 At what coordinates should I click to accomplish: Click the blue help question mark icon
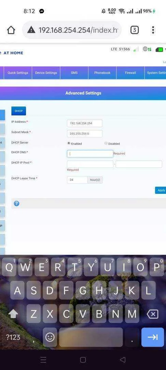pyautogui.click(x=16, y=203)
